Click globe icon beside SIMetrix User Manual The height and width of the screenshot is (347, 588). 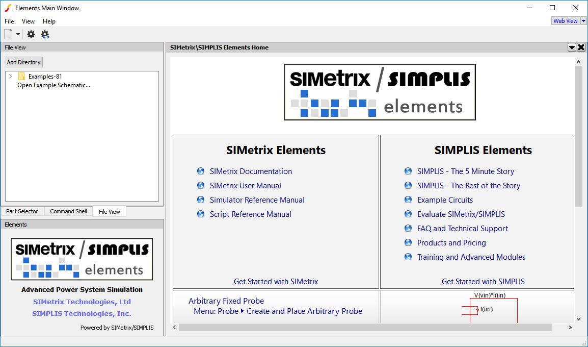coord(201,186)
